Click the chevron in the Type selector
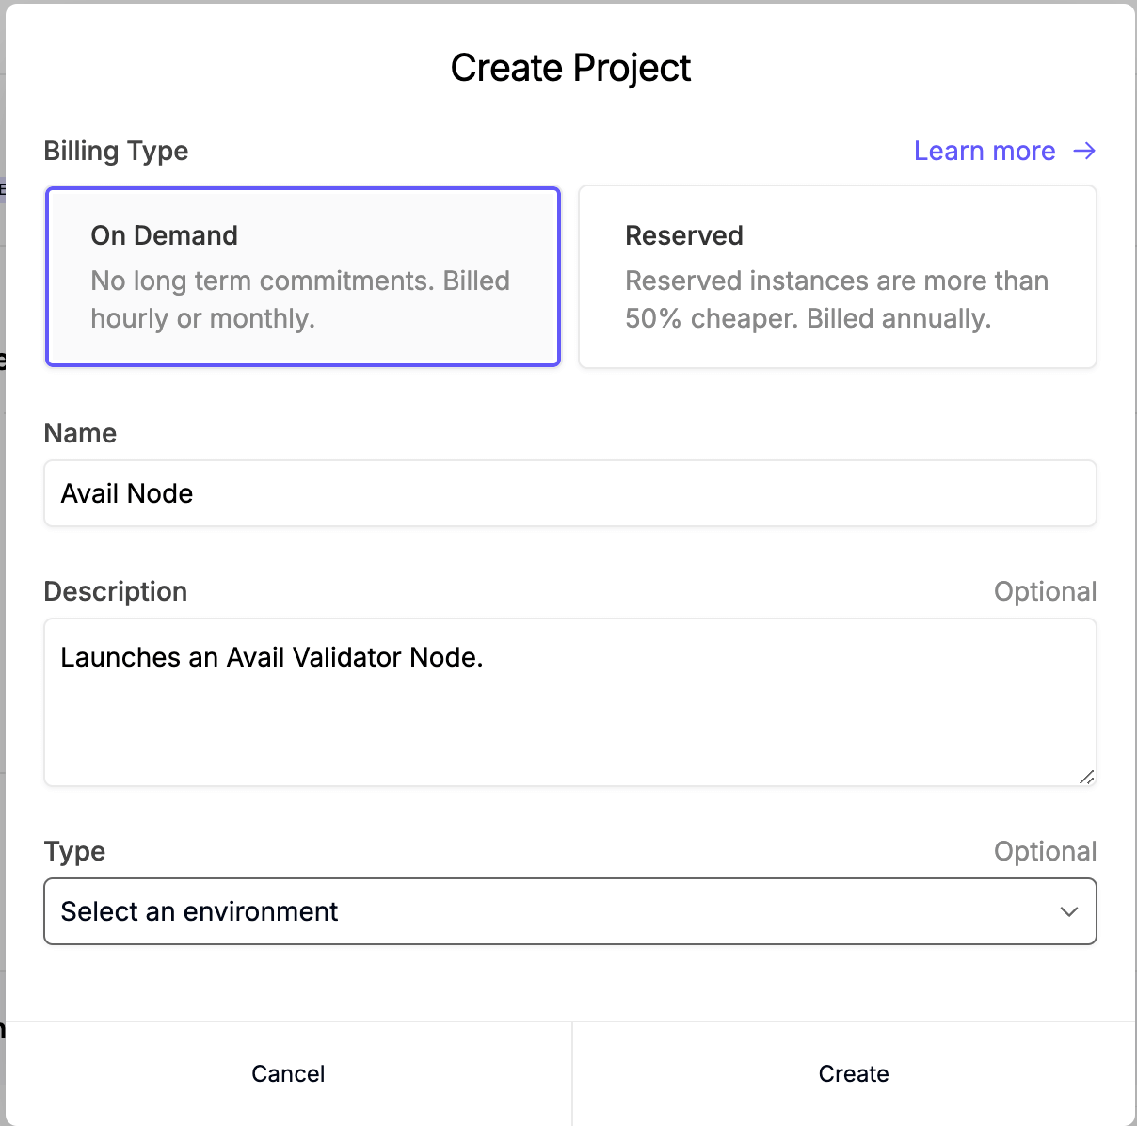The image size is (1137, 1126). 1068,911
